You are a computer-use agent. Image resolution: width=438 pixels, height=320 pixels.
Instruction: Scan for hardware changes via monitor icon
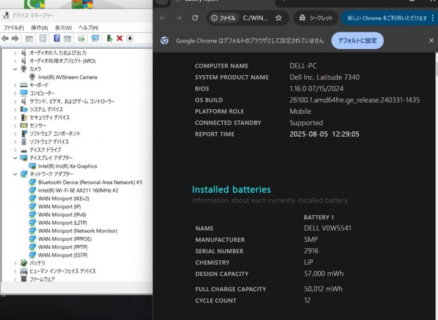pos(95,39)
